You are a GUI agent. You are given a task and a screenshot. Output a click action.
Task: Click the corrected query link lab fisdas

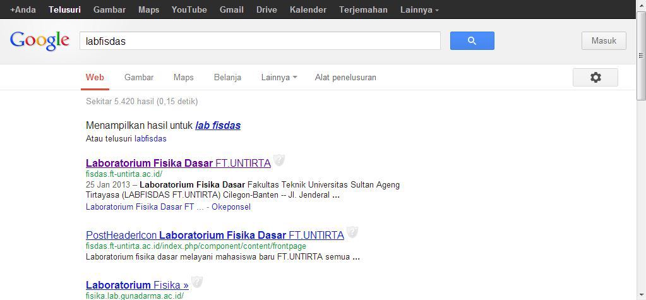218,125
